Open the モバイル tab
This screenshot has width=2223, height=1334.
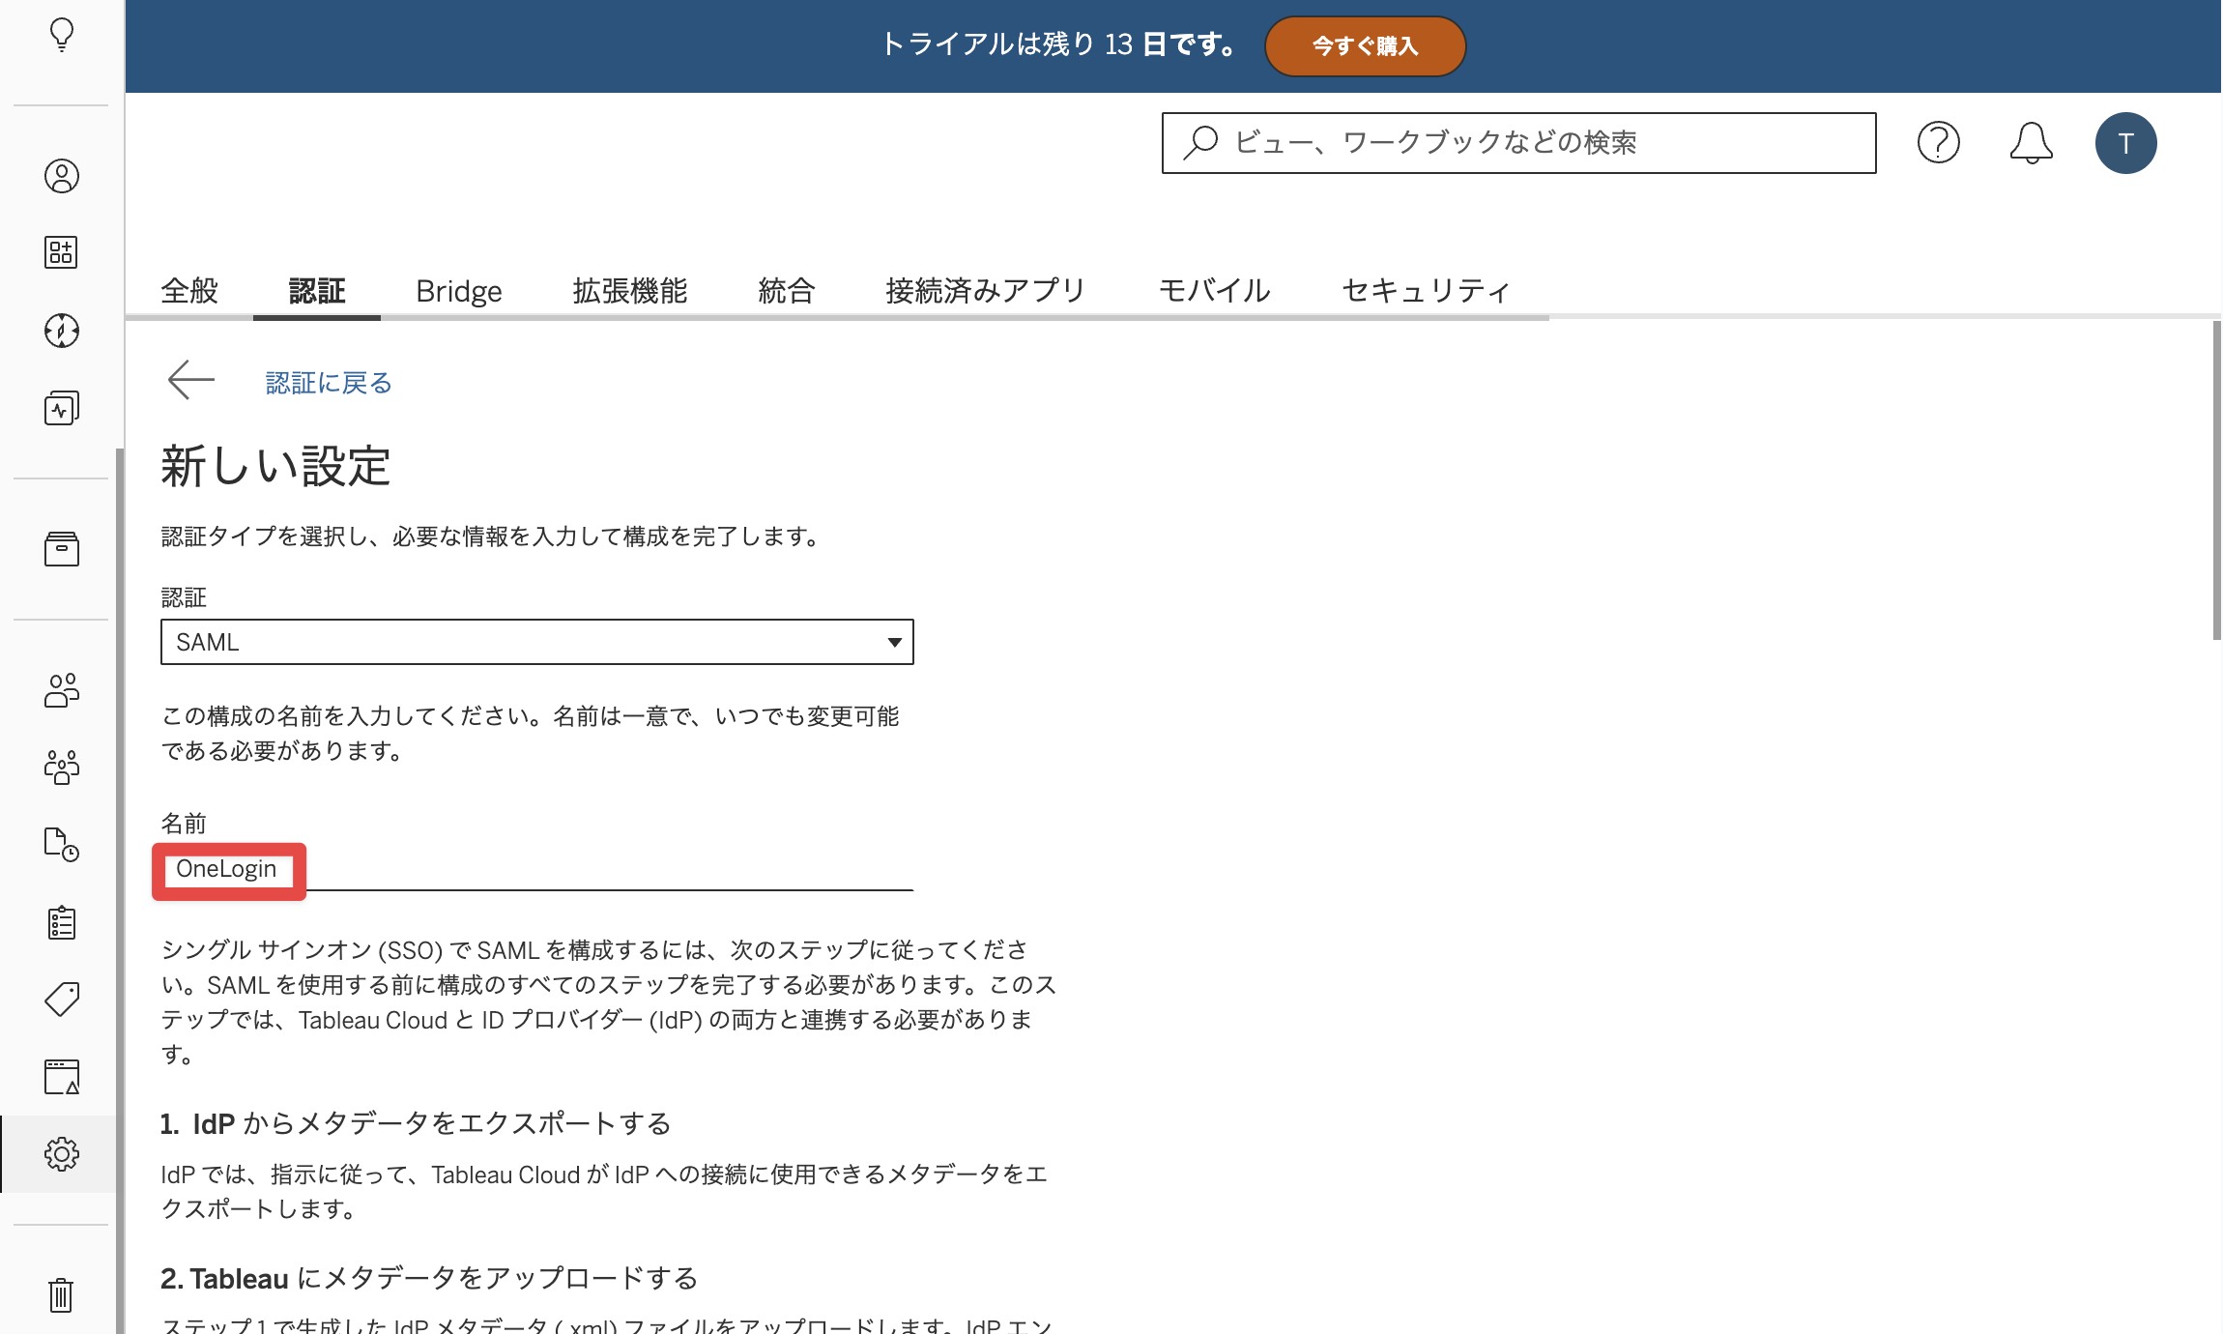1214,291
